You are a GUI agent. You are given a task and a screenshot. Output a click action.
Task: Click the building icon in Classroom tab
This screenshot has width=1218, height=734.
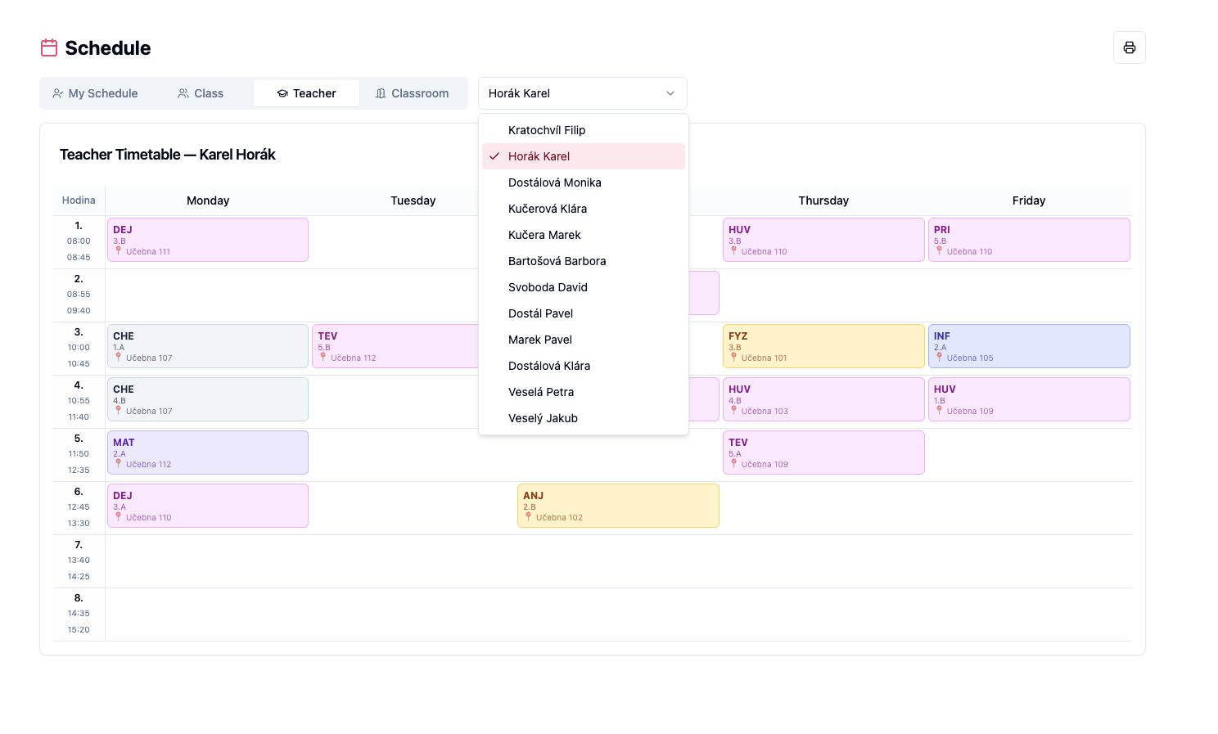point(381,93)
